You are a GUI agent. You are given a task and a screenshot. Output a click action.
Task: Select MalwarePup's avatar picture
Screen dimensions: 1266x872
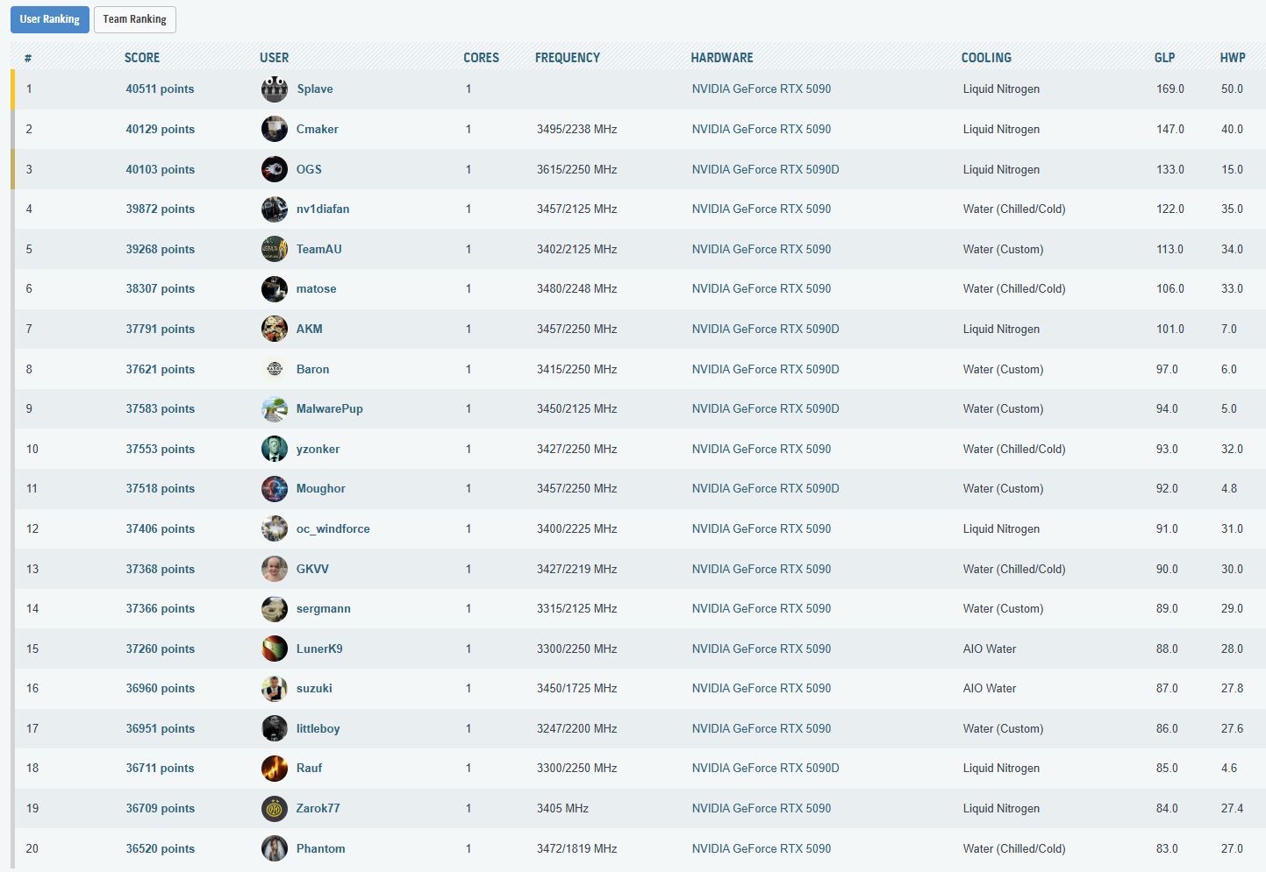(x=275, y=409)
